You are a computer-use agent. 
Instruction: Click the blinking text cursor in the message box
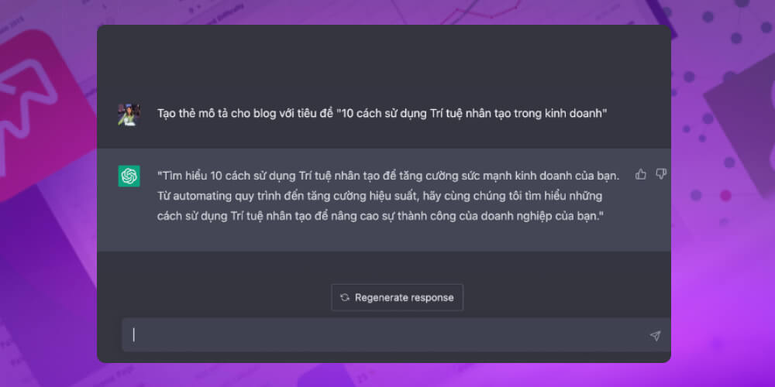point(134,335)
